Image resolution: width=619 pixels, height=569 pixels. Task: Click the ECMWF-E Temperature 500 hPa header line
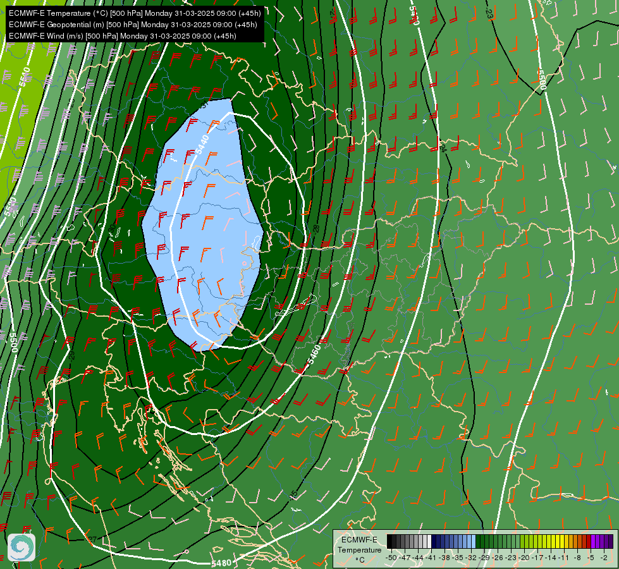(135, 13)
